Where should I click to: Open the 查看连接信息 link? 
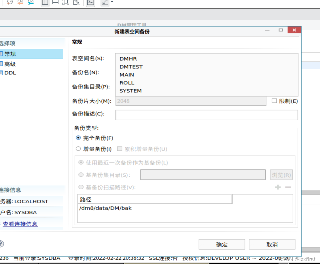tap(20, 224)
